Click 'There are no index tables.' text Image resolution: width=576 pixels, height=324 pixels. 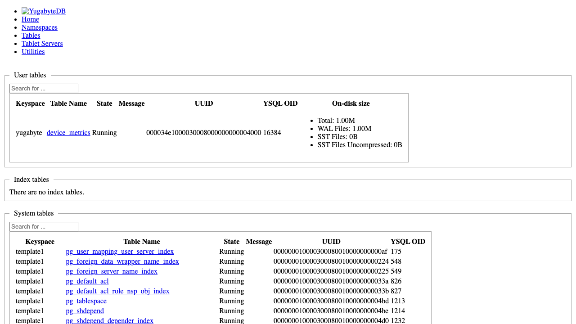pyautogui.click(x=47, y=192)
